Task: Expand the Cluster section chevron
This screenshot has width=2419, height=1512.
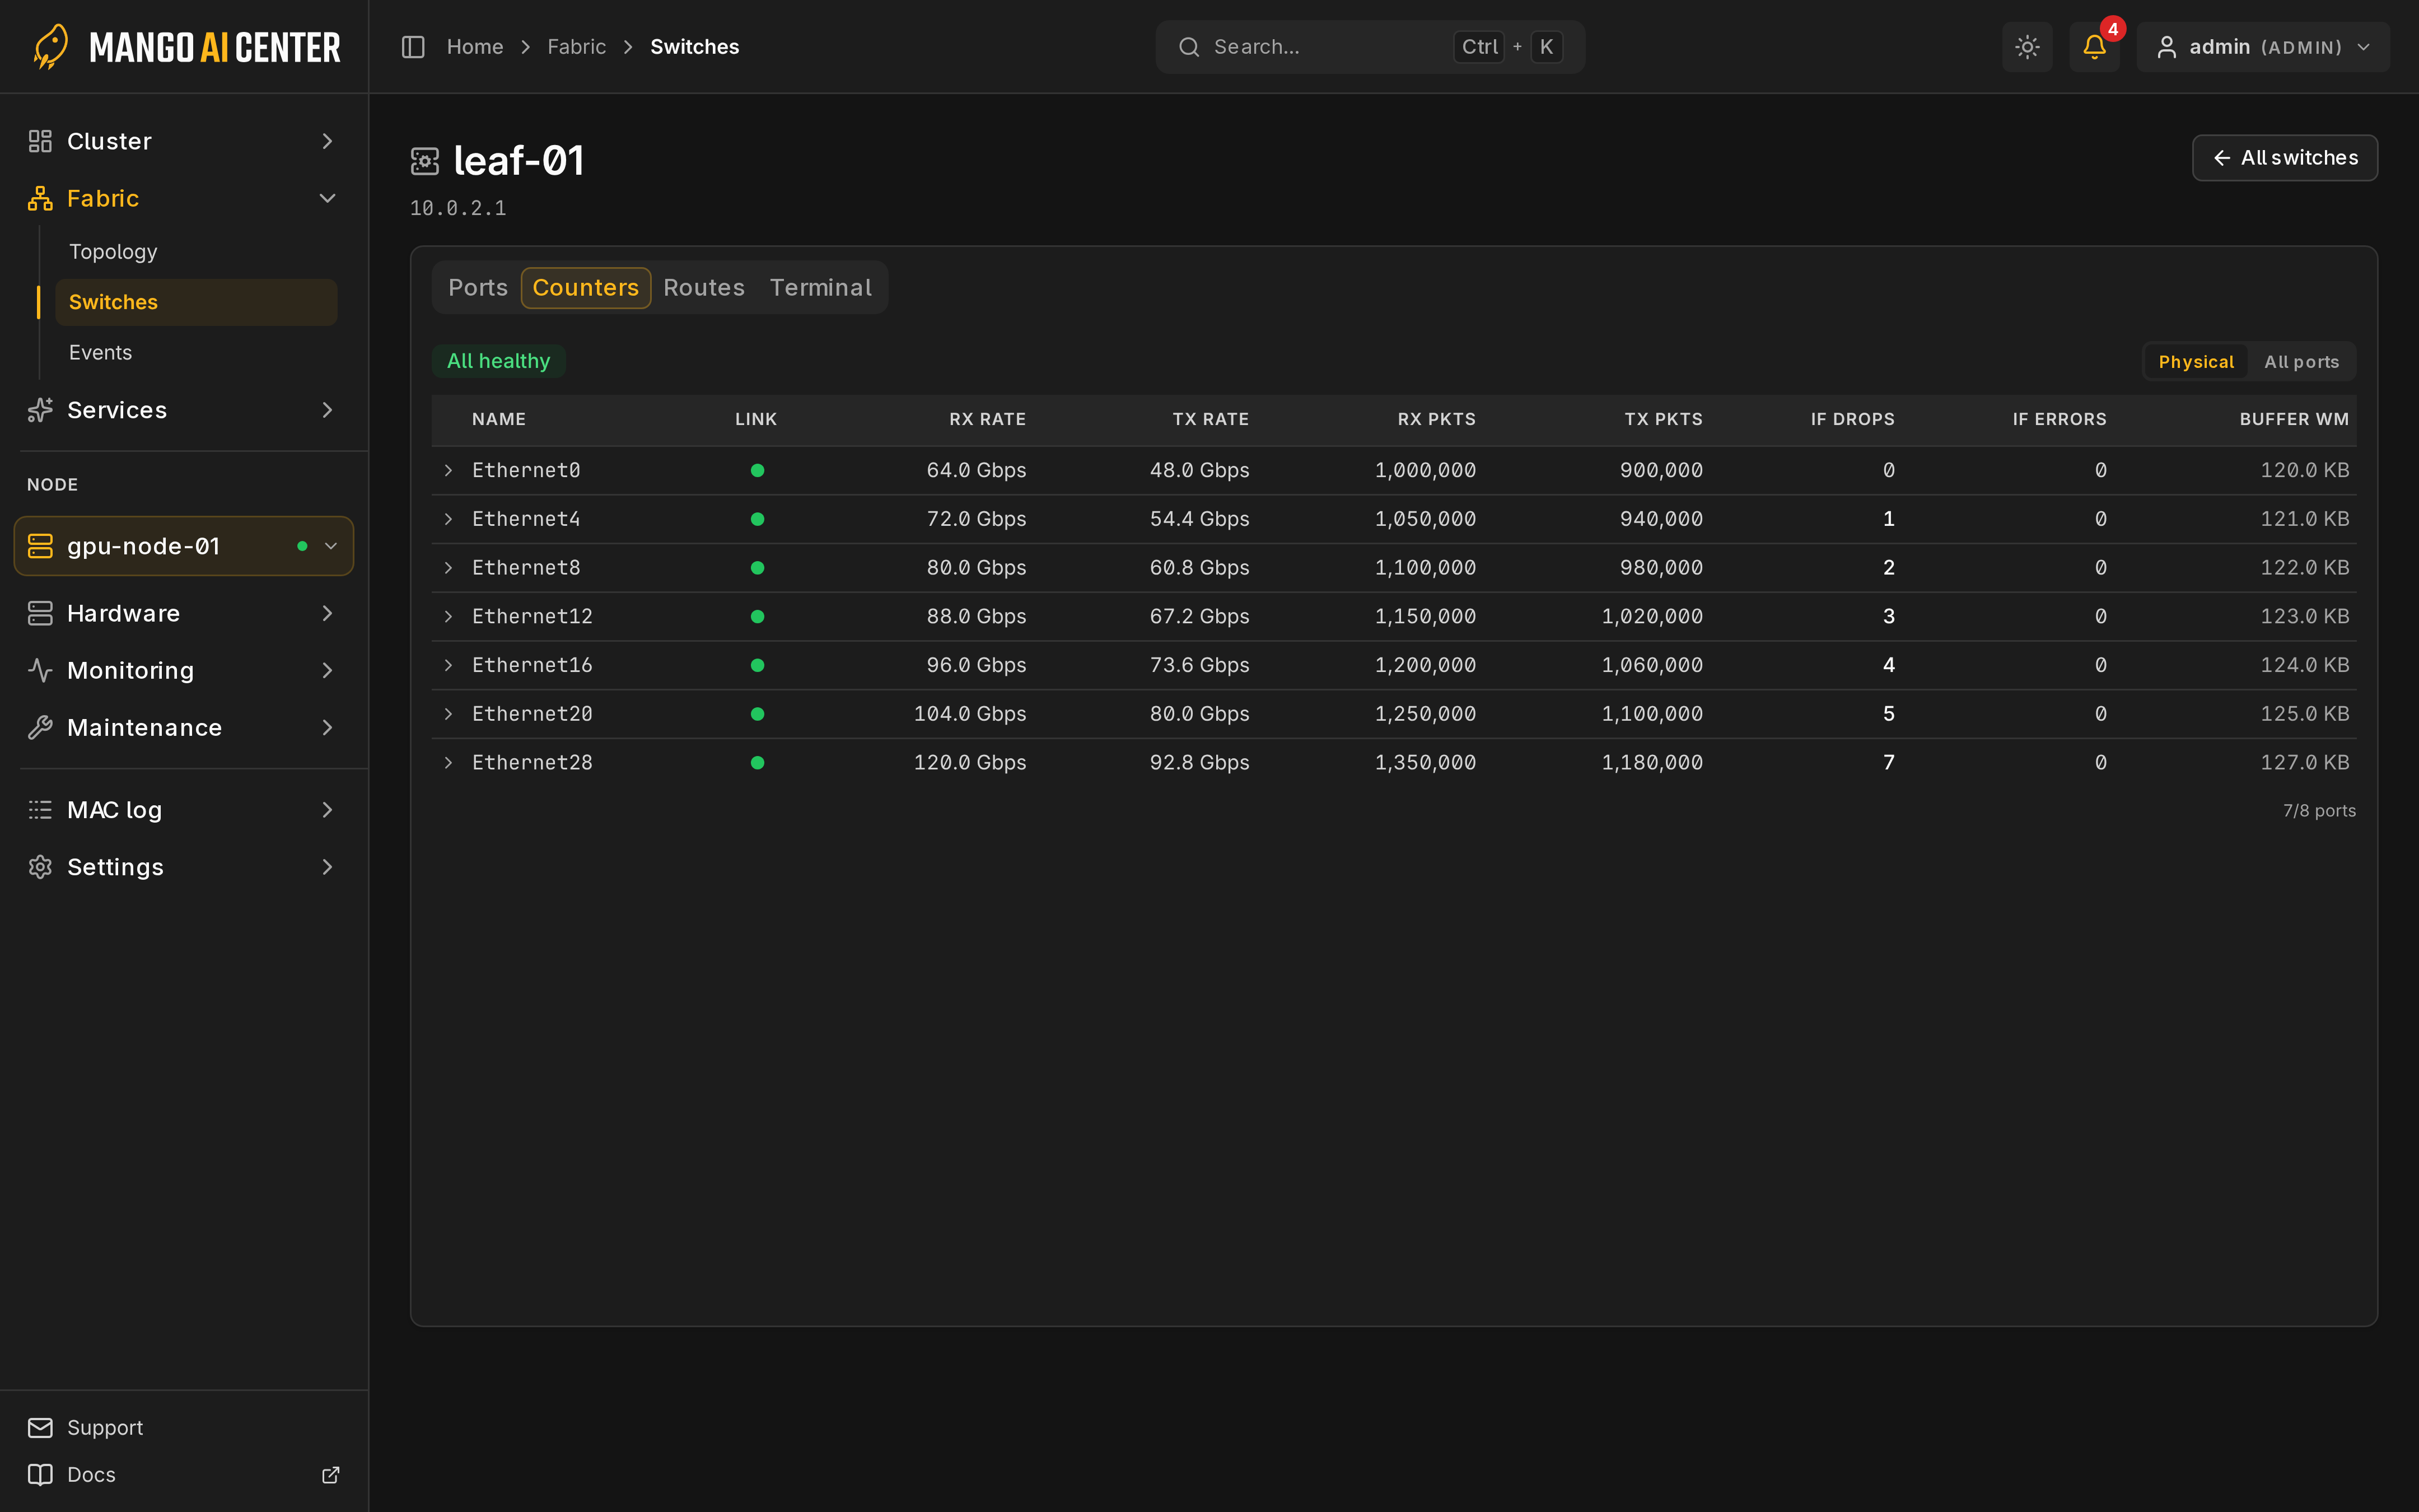Action: [x=327, y=141]
